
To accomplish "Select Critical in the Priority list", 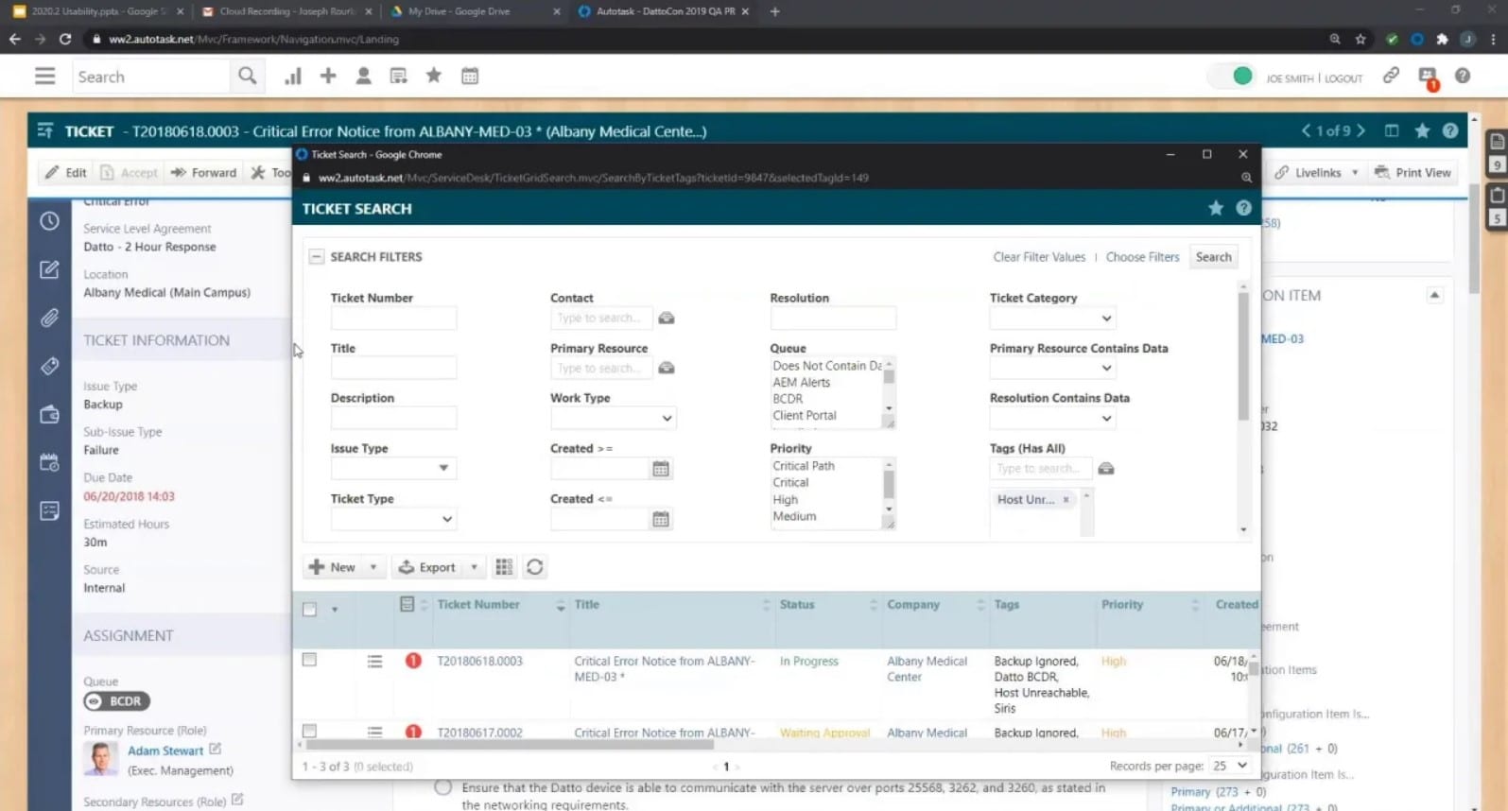I will click(790, 483).
